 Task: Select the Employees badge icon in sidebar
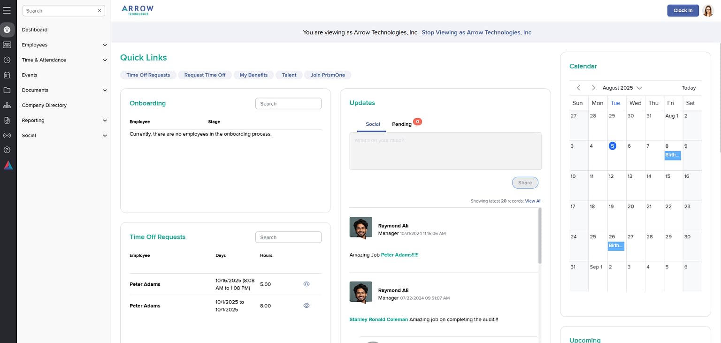coord(8,45)
